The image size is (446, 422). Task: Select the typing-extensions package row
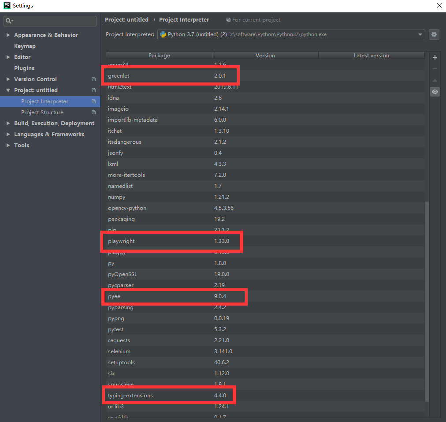[265, 396]
